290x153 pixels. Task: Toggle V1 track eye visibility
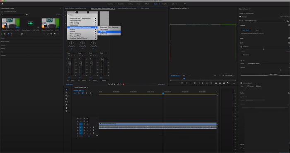pos(87,124)
